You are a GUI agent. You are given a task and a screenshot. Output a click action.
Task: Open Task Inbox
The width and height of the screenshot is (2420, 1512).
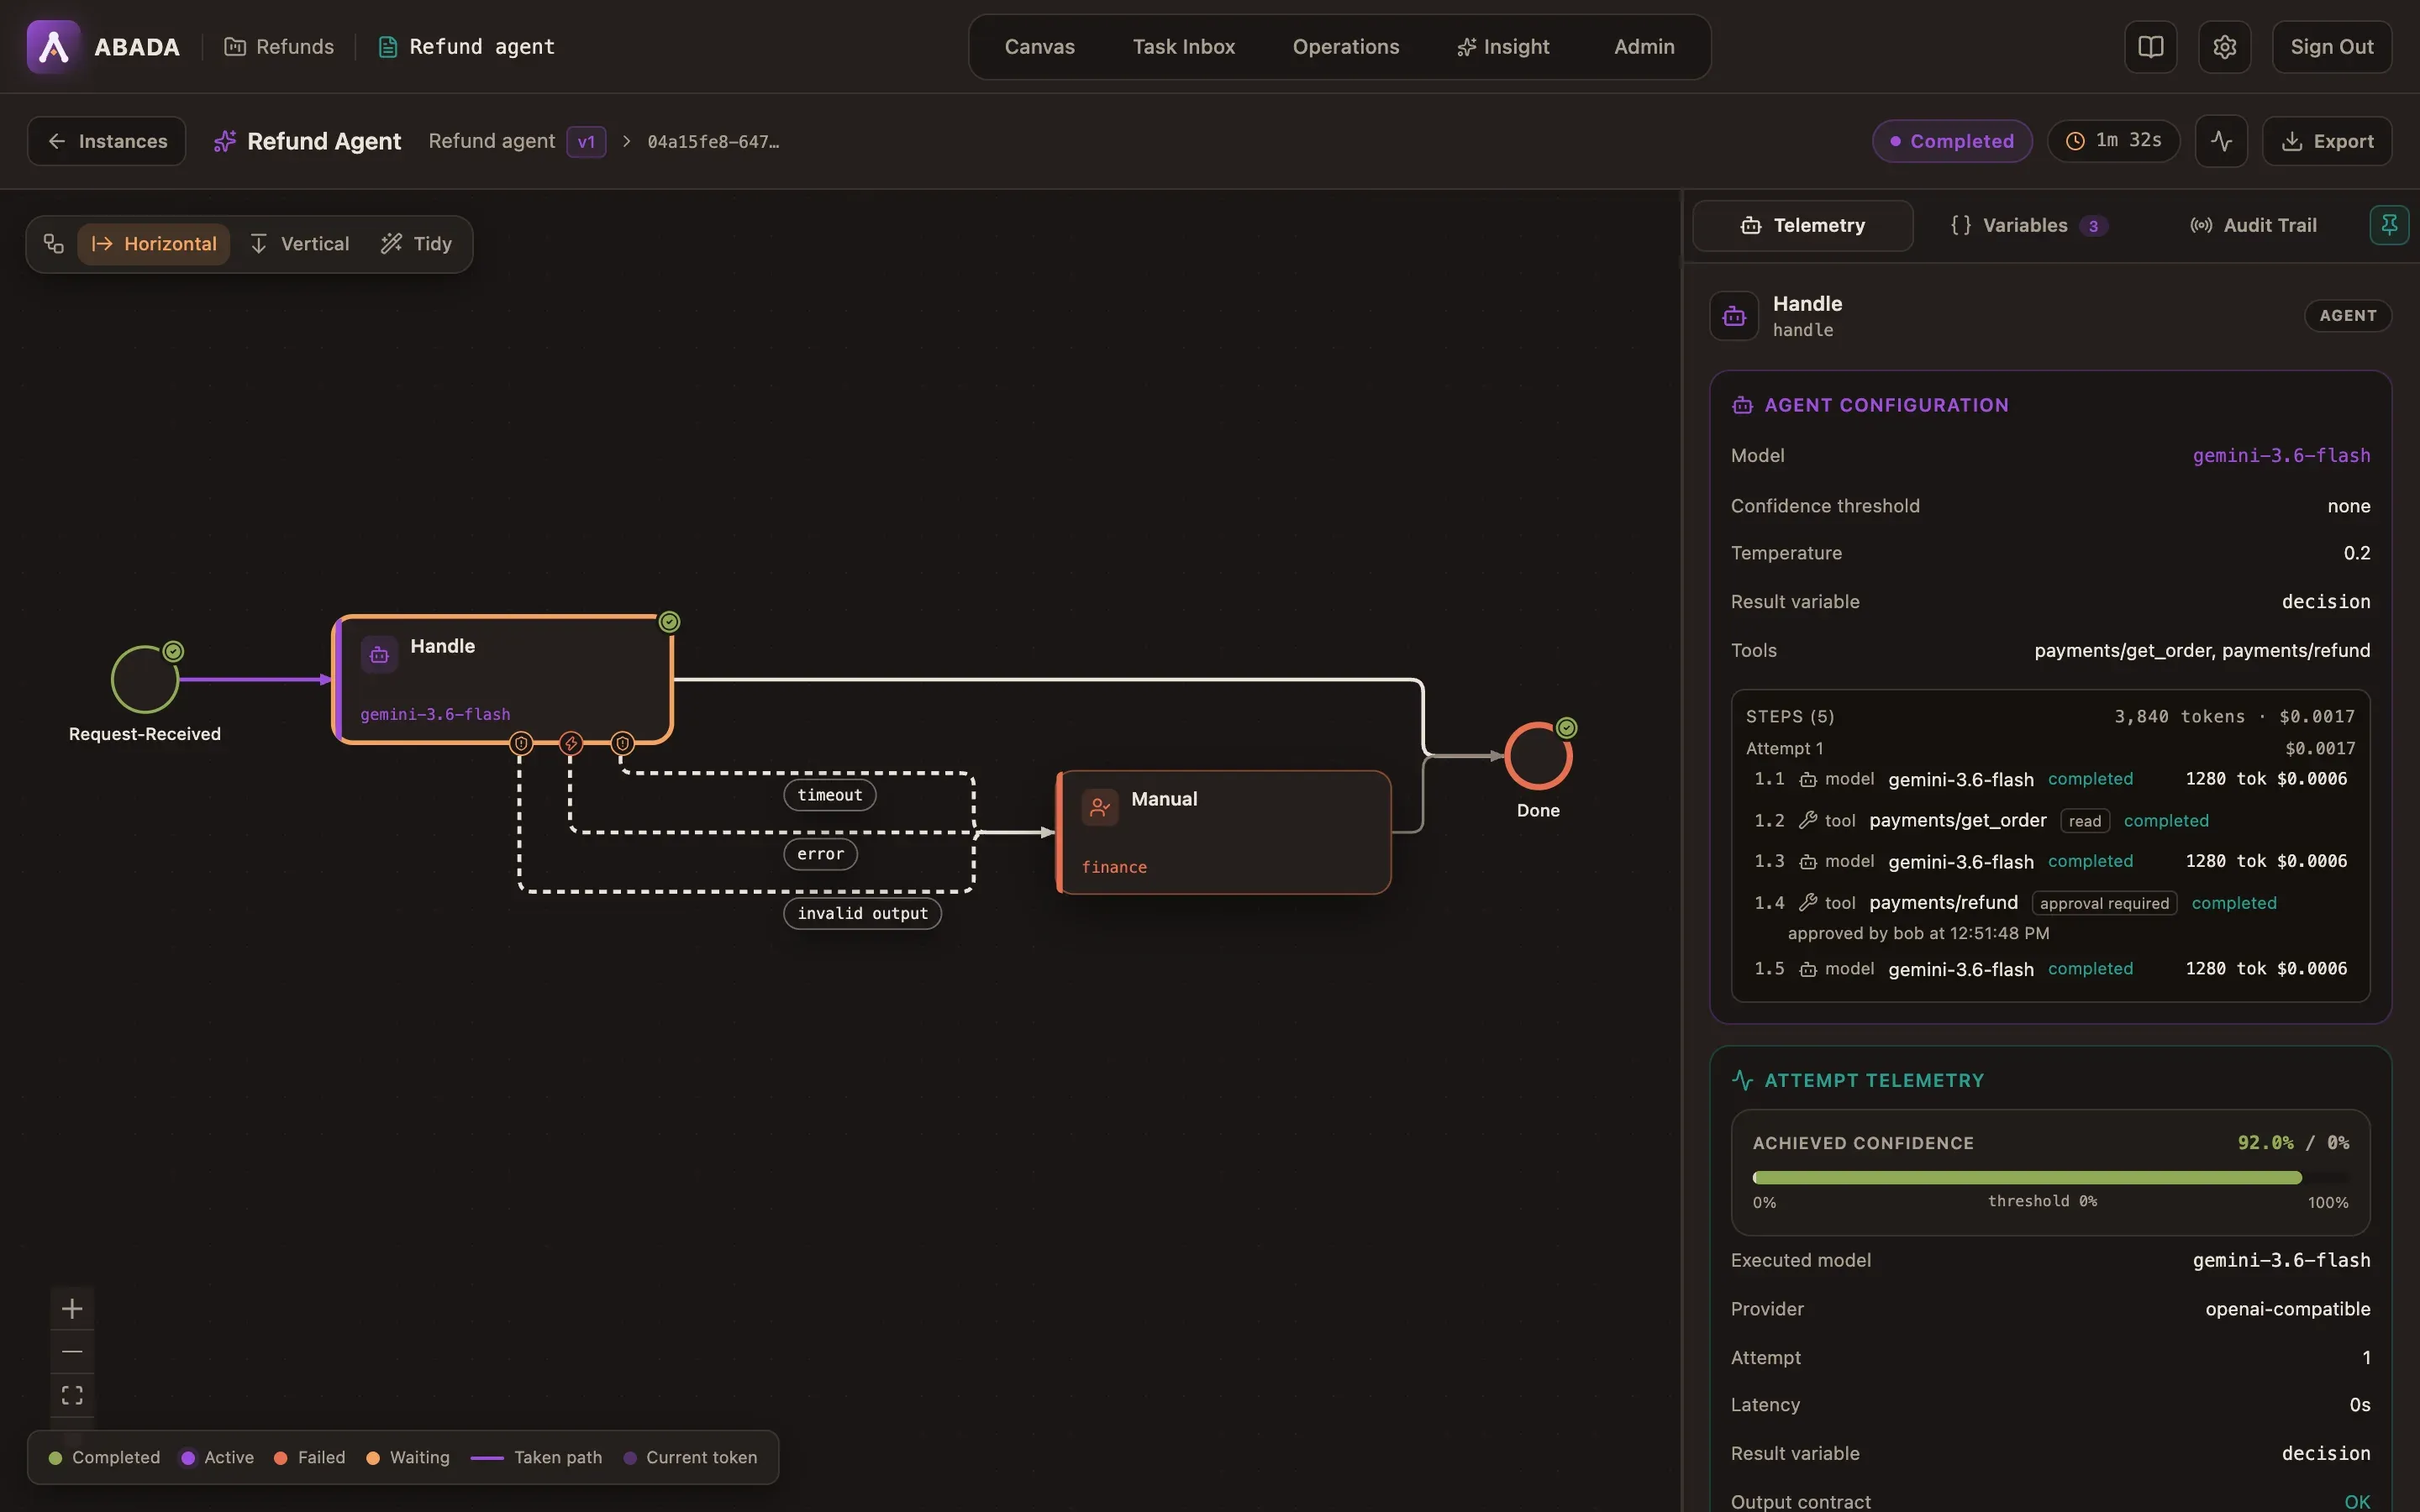(x=1183, y=47)
